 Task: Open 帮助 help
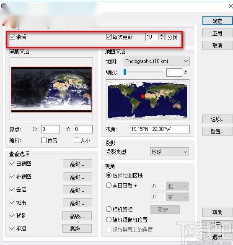pos(217,212)
